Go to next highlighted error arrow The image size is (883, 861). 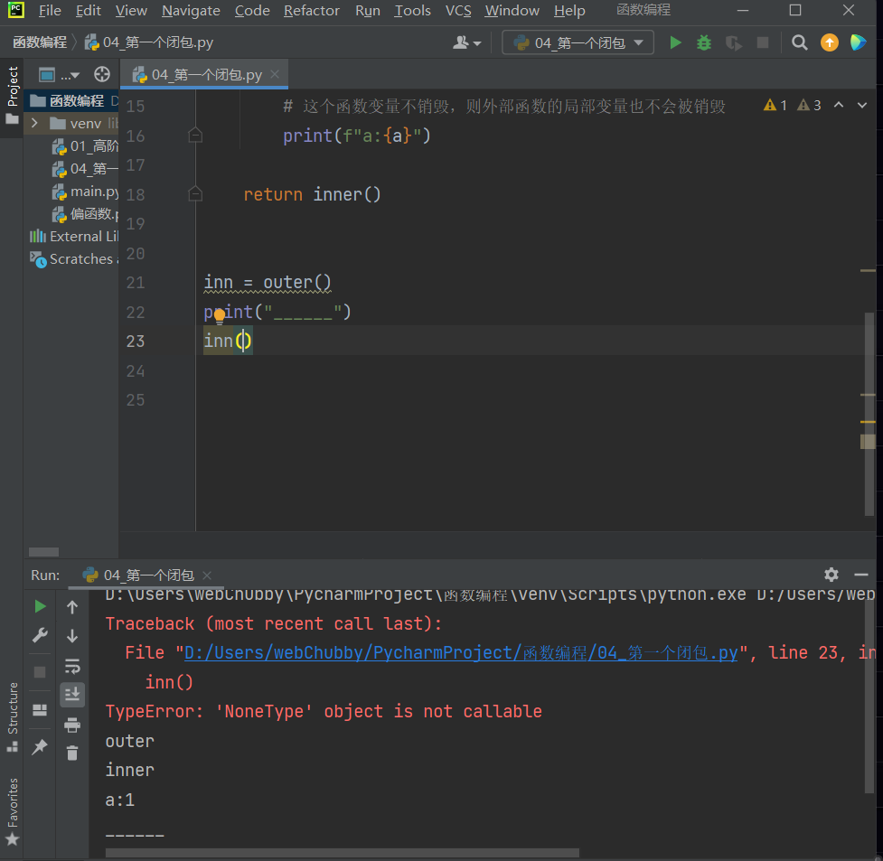(862, 105)
